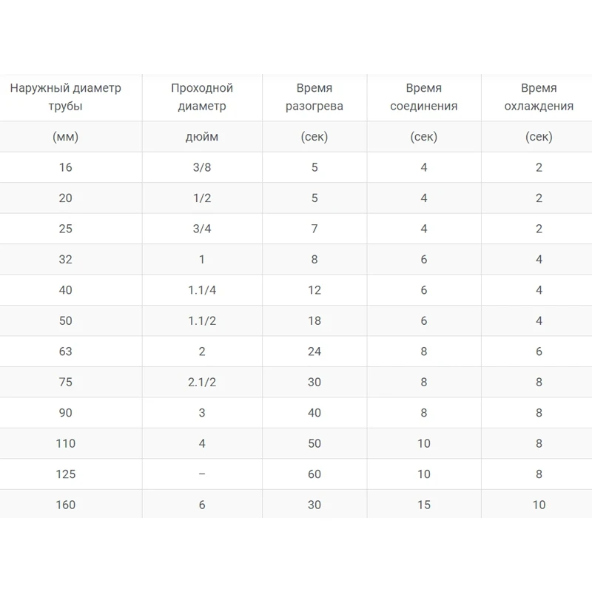Click the 125 mm outer diameter cell
The image size is (592, 592).
click(66, 474)
